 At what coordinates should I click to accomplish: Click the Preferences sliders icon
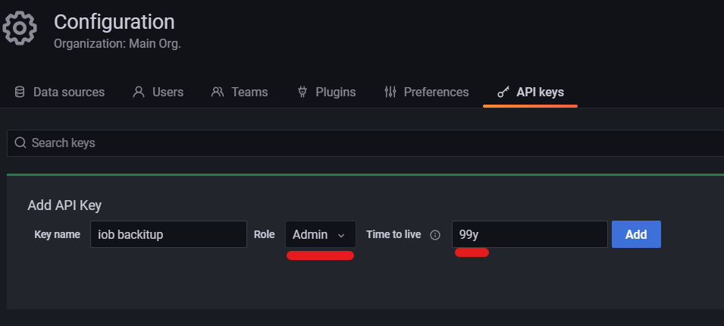pos(390,92)
